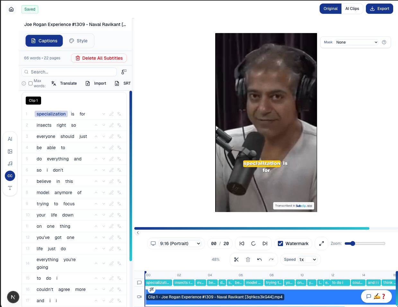Click the scissors split icon
Screen dimensions: 398x307
[236, 260]
